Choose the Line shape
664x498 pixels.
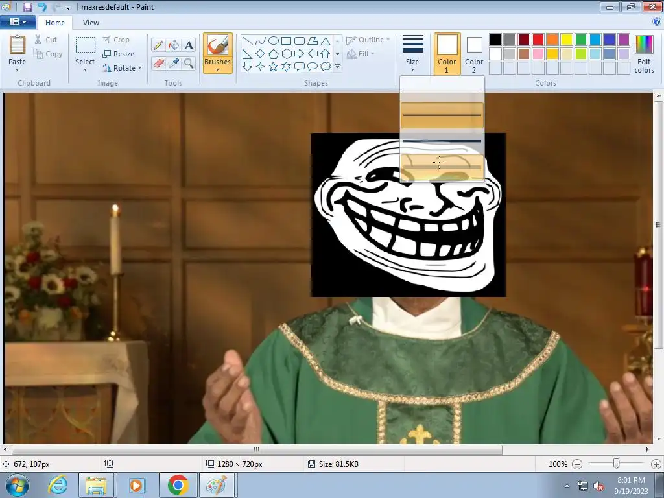coord(247,41)
